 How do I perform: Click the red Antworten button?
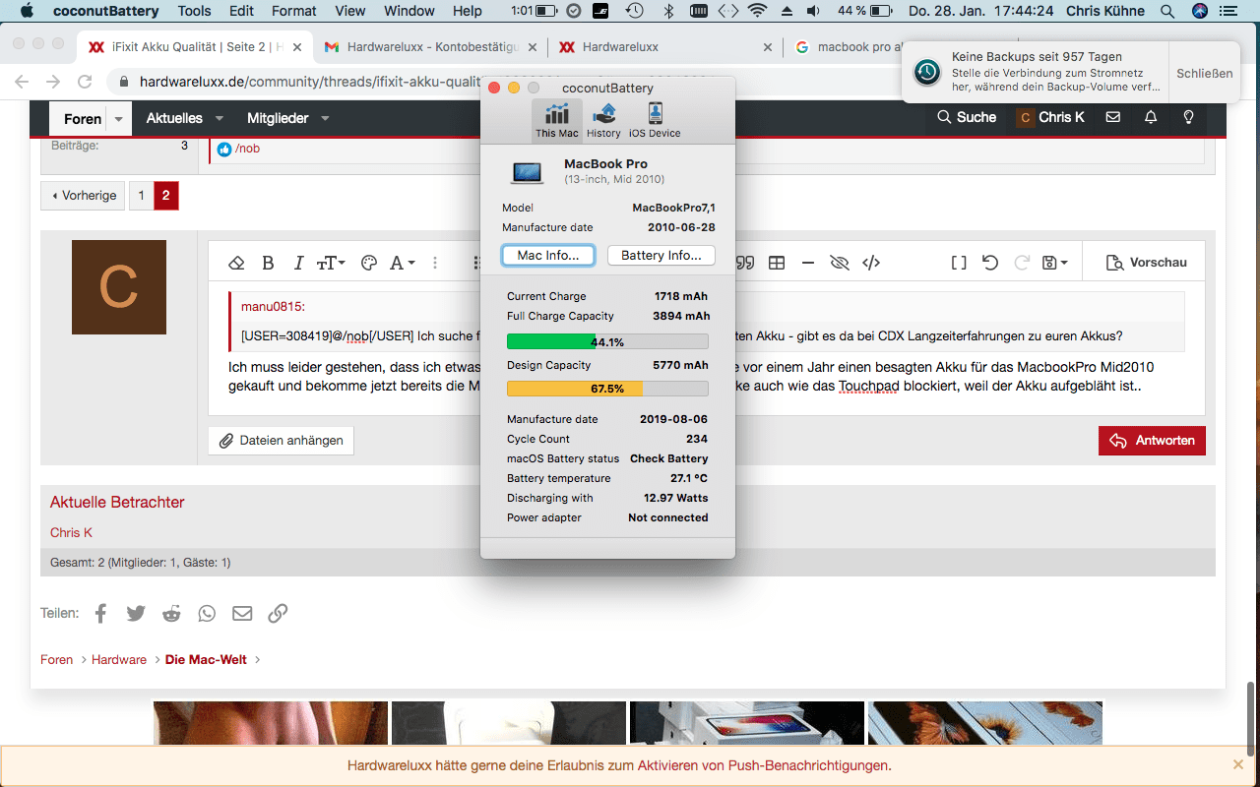(1152, 440)
